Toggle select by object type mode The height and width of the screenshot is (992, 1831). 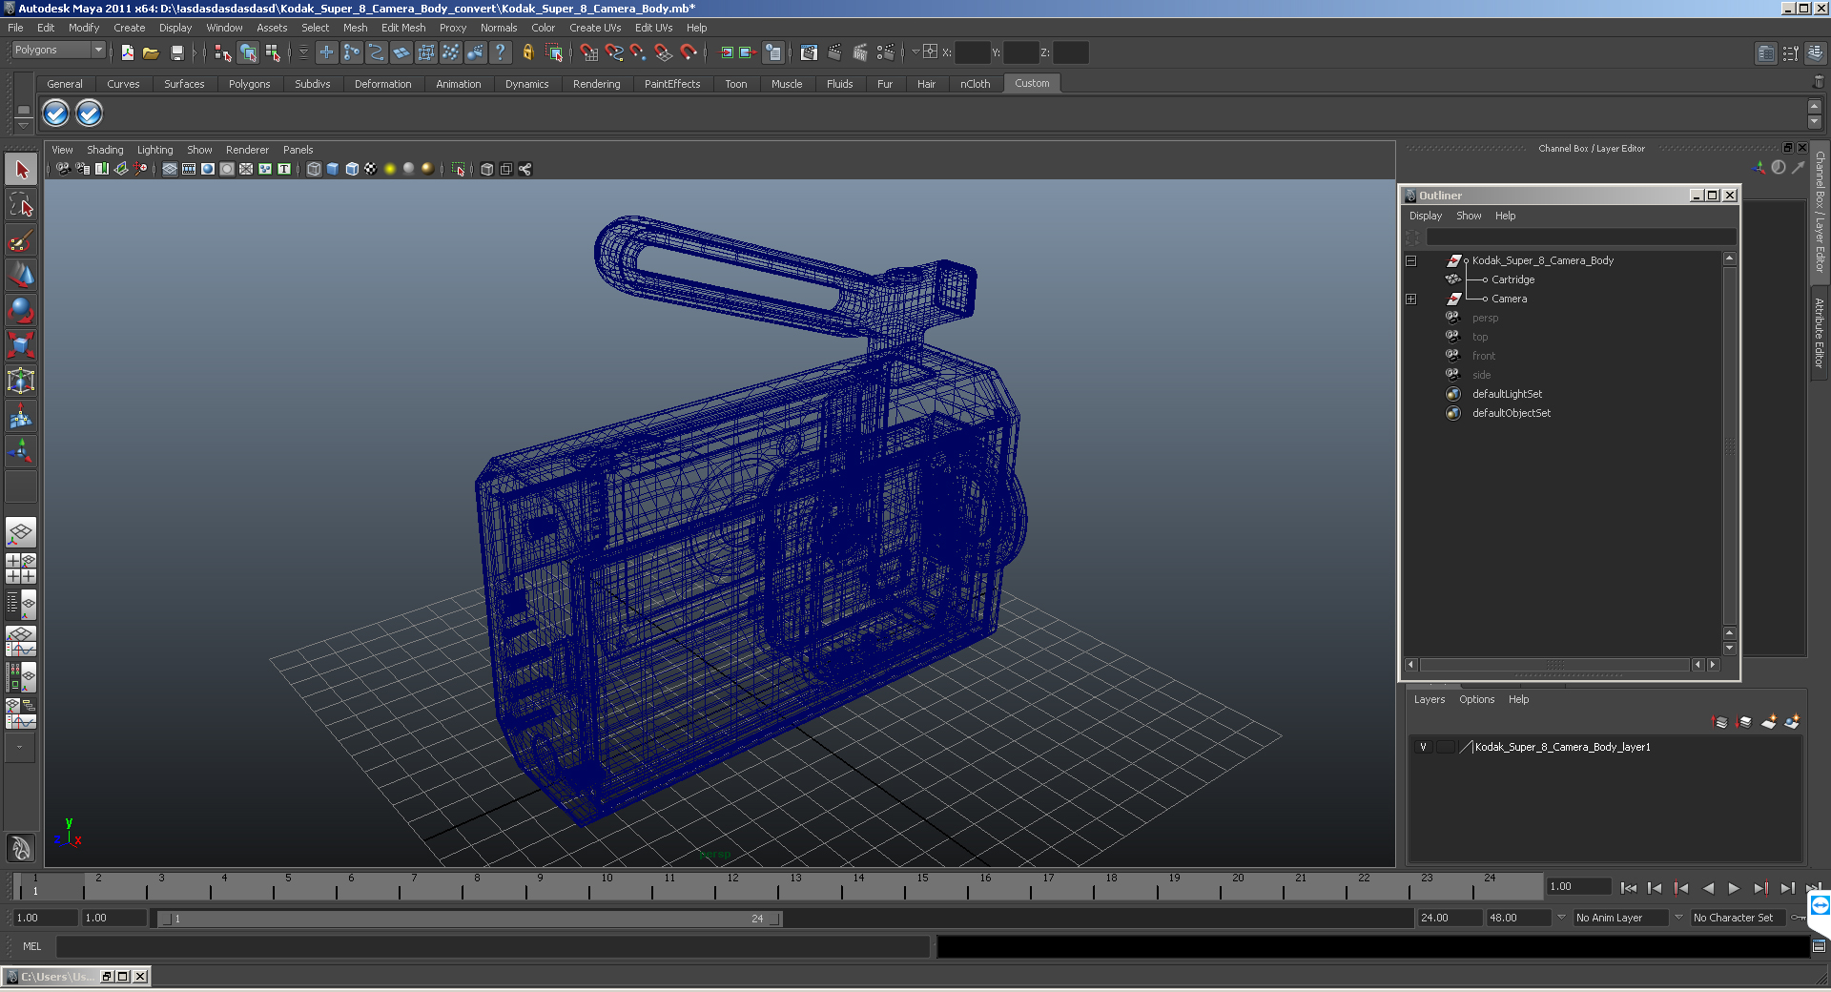coord(248,52)
